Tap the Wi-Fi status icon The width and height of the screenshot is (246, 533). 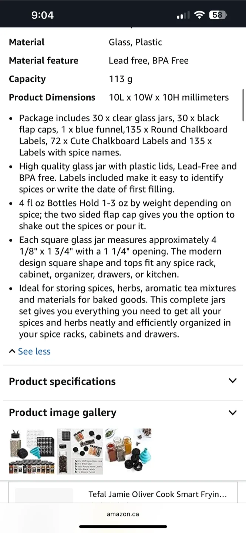199,15
